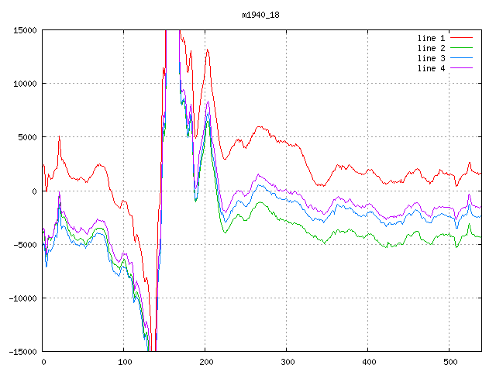Select the 'line 4' legend label
The width and height of the screenshot is (496, 372).
[x=431, y=69]
